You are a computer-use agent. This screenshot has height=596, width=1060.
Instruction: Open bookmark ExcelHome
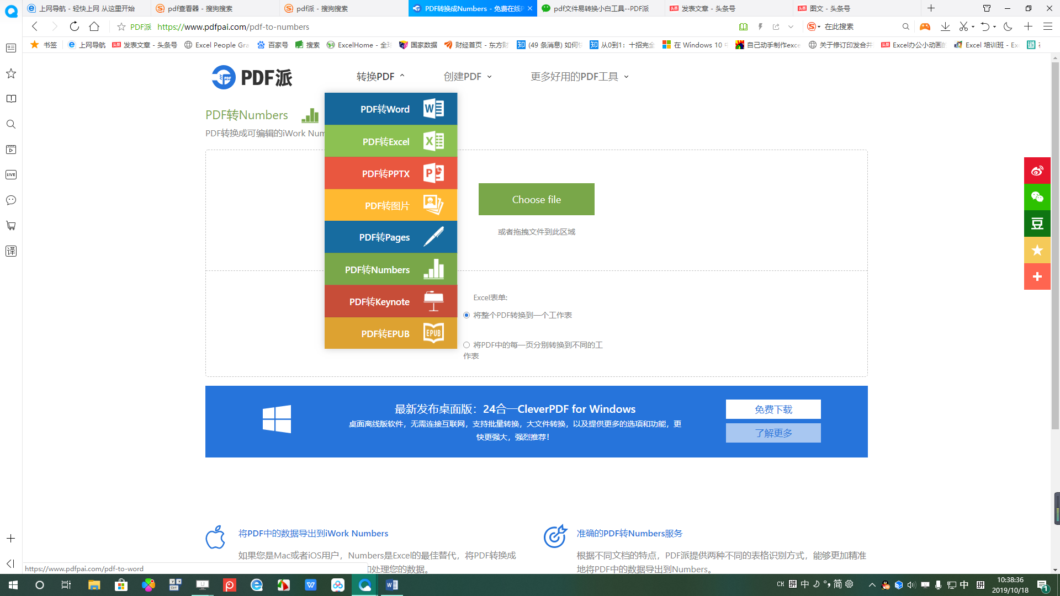(359, 45)
